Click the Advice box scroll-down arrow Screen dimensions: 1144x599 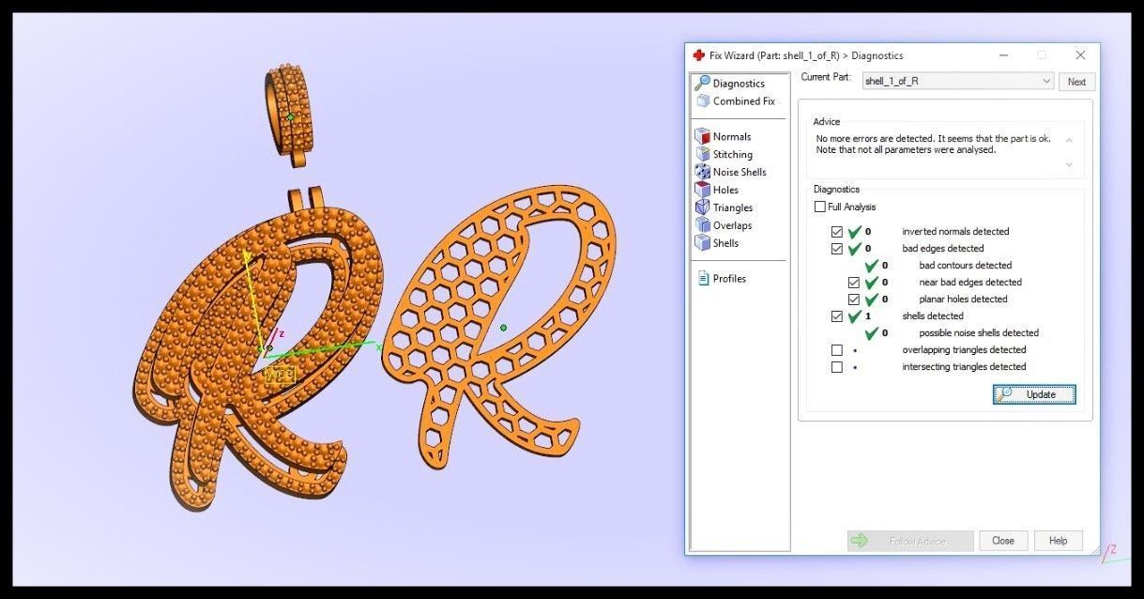pos(1069,164)
